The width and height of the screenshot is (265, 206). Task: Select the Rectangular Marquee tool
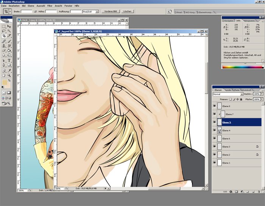4,27
